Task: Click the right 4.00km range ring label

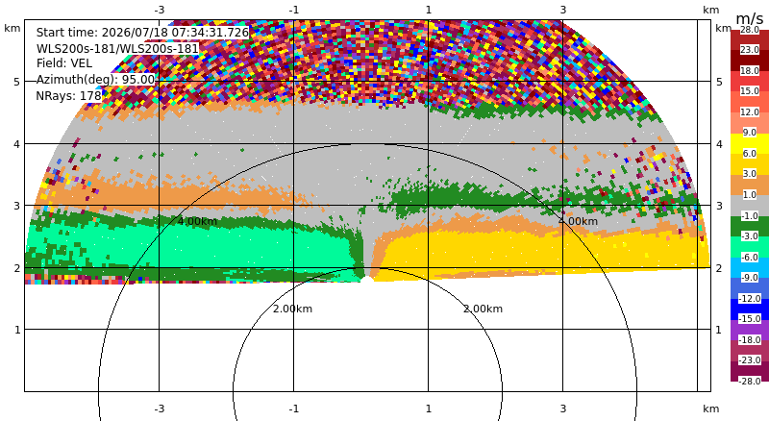Action: click(x=579, y=221)
